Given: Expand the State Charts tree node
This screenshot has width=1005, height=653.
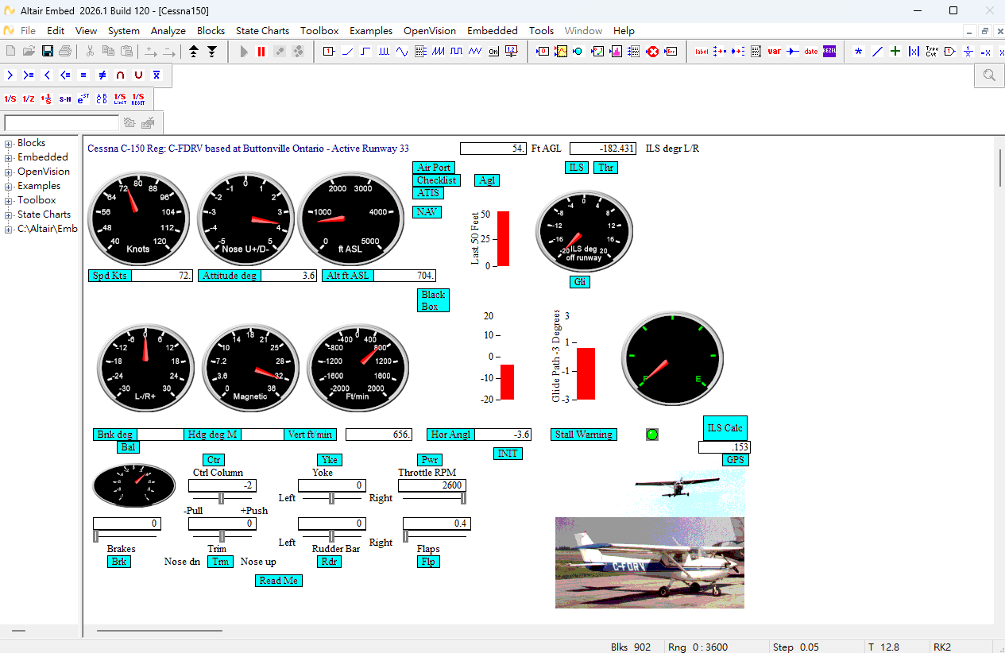Looking at the screenshot, I should pyautogui.click(x=9, y=215).
